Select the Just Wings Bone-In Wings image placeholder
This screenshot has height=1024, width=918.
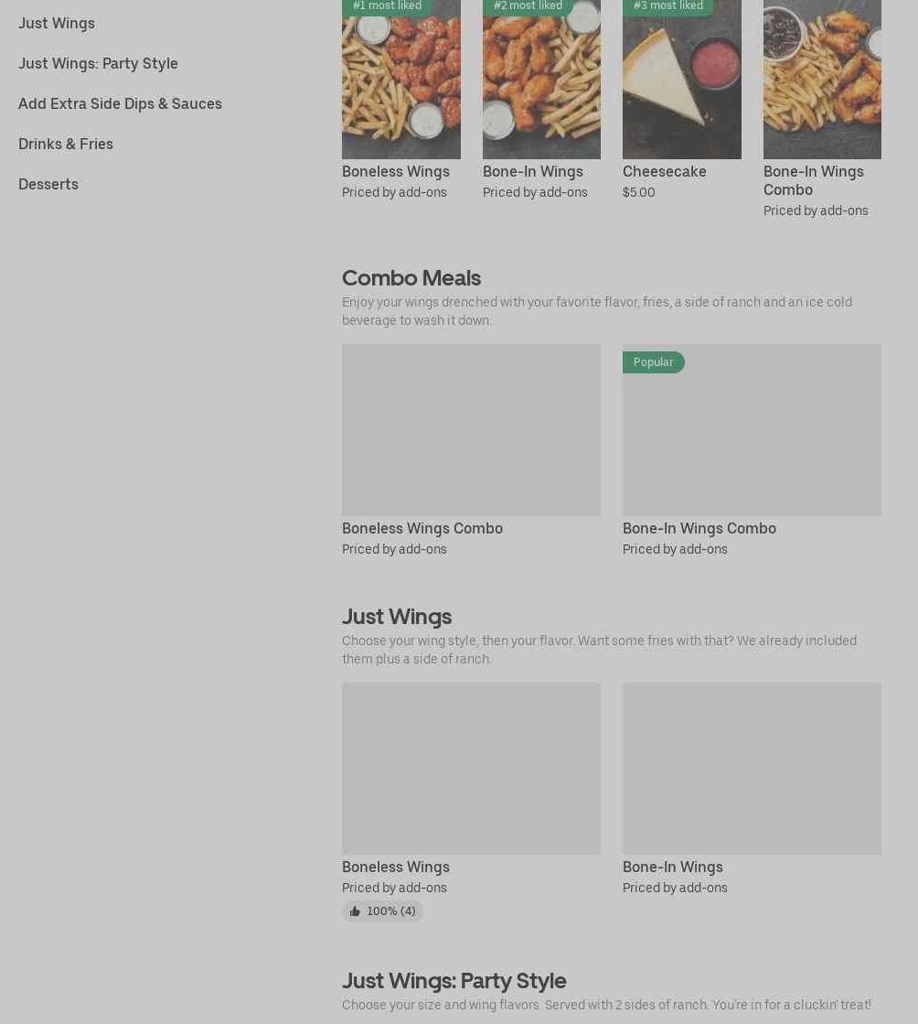(x=752, y=769)
